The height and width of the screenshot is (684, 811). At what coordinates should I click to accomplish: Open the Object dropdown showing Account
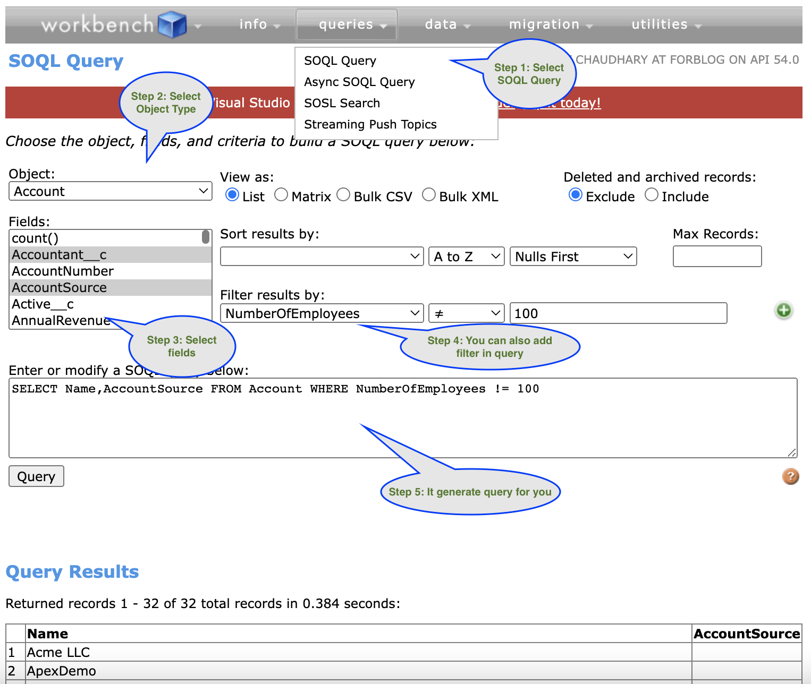point(111,191)
